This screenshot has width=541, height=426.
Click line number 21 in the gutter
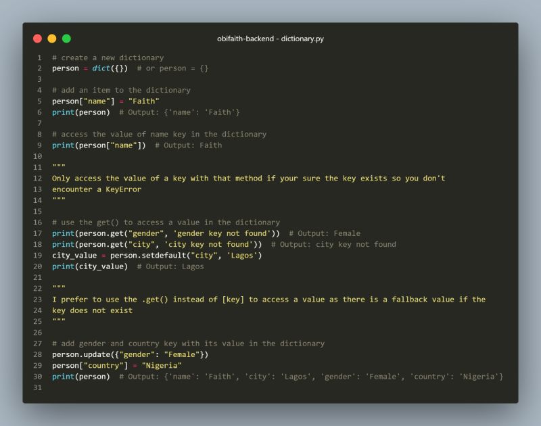tap(38, 278)
